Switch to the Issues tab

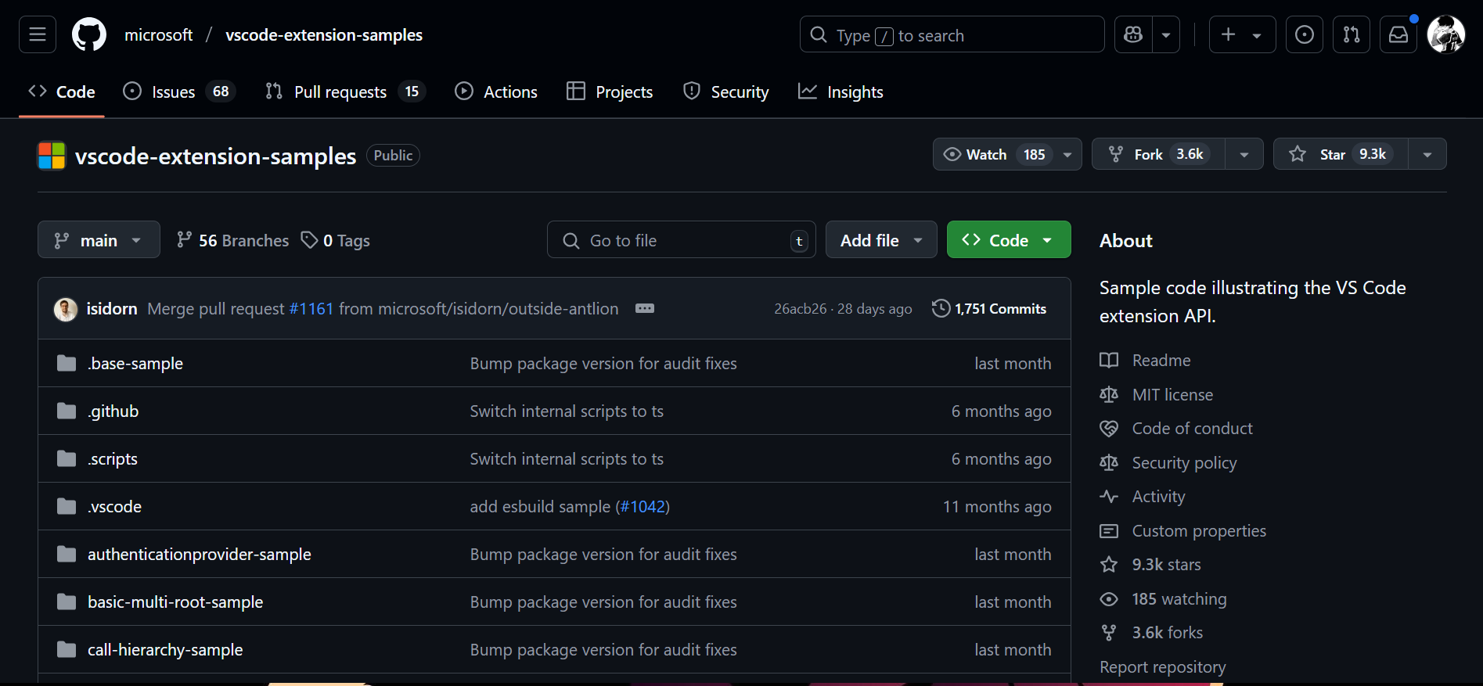[x=179, y=92]
